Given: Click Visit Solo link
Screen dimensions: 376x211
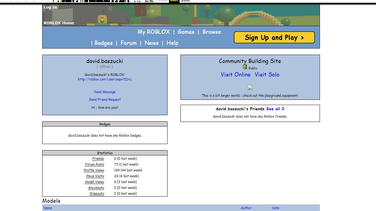Looking at the screenshot, I should coord(267,75).
